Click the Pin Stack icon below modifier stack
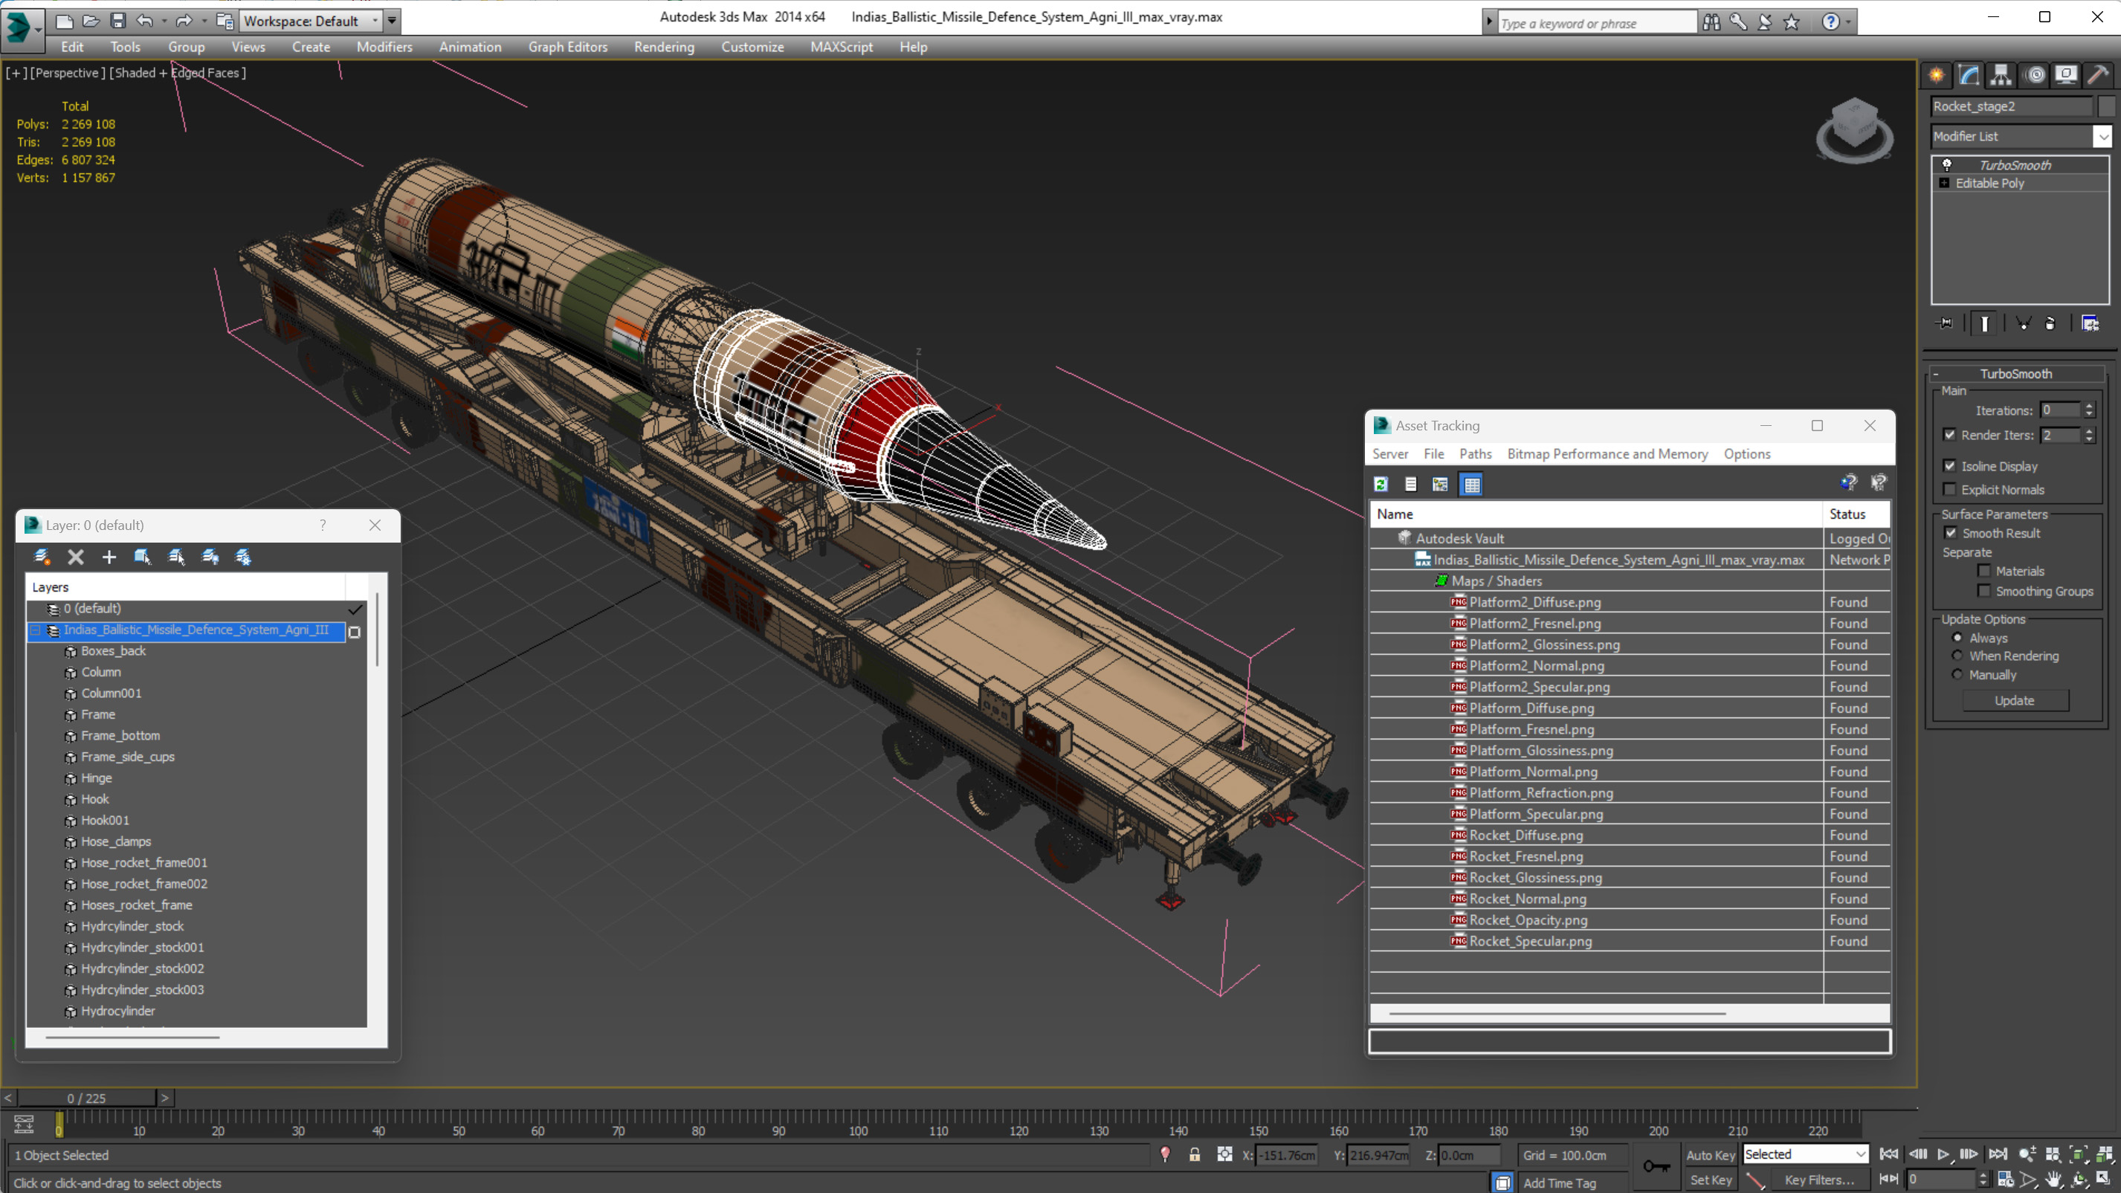This screenshot has height=1193, width=2121. 1944,323
